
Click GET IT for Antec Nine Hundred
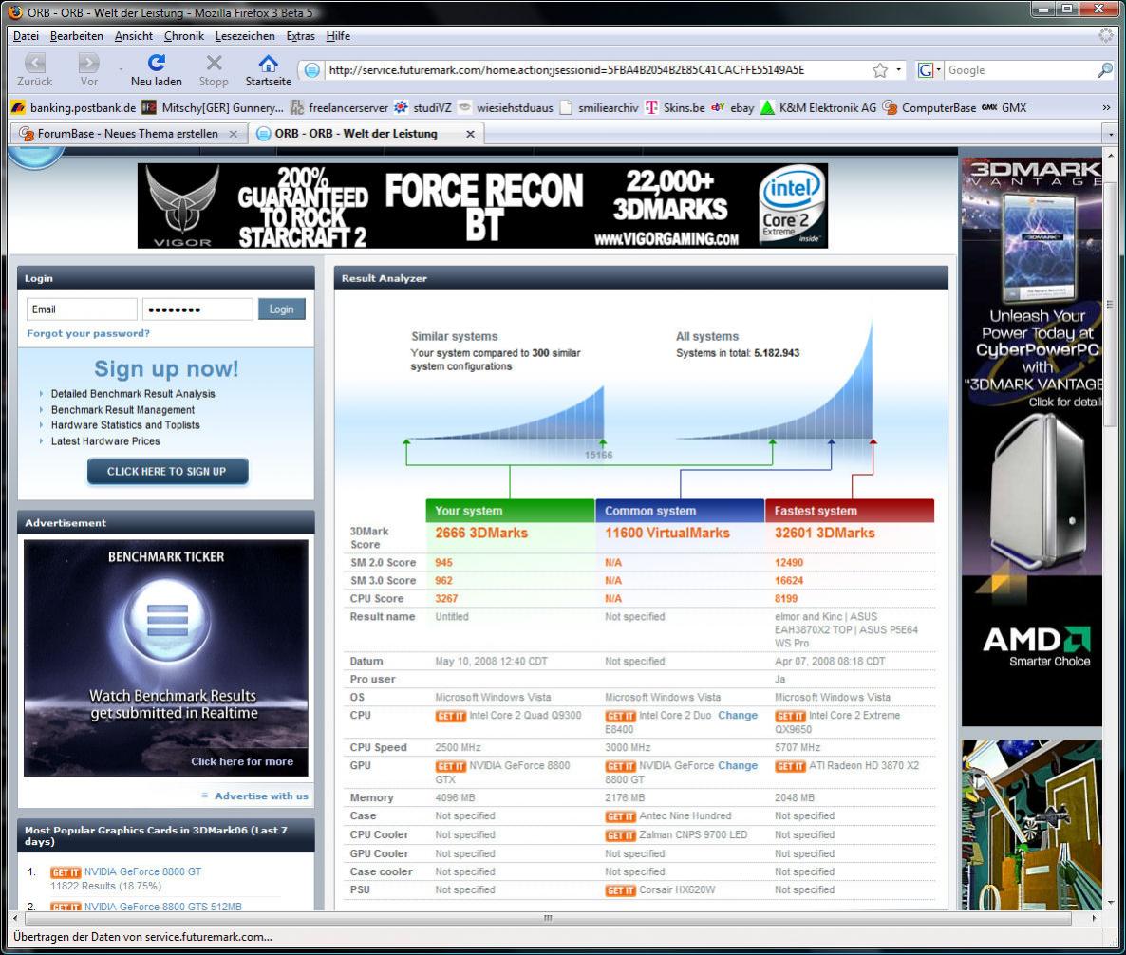621,816
